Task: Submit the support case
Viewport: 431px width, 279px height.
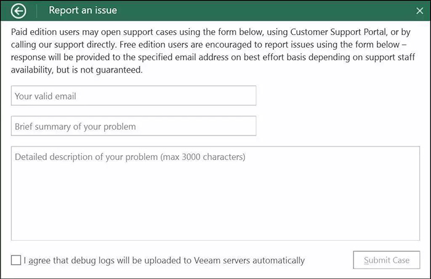Action: pos(387,260)
